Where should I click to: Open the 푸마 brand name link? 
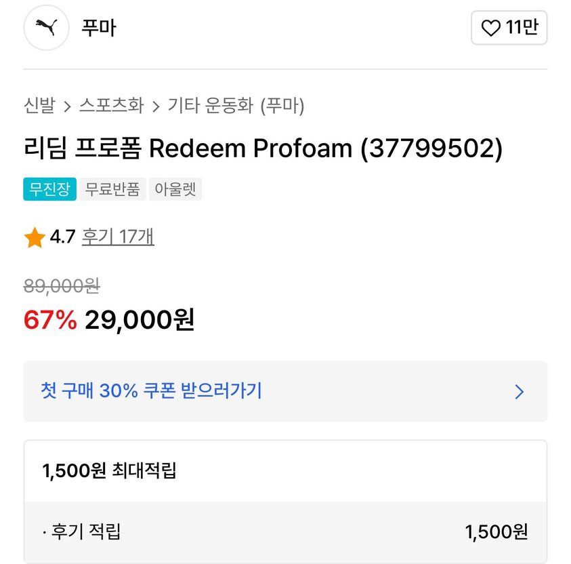[98, 28]
